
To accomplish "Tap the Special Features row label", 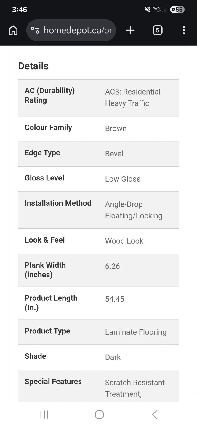I will [x=53, y=382].
